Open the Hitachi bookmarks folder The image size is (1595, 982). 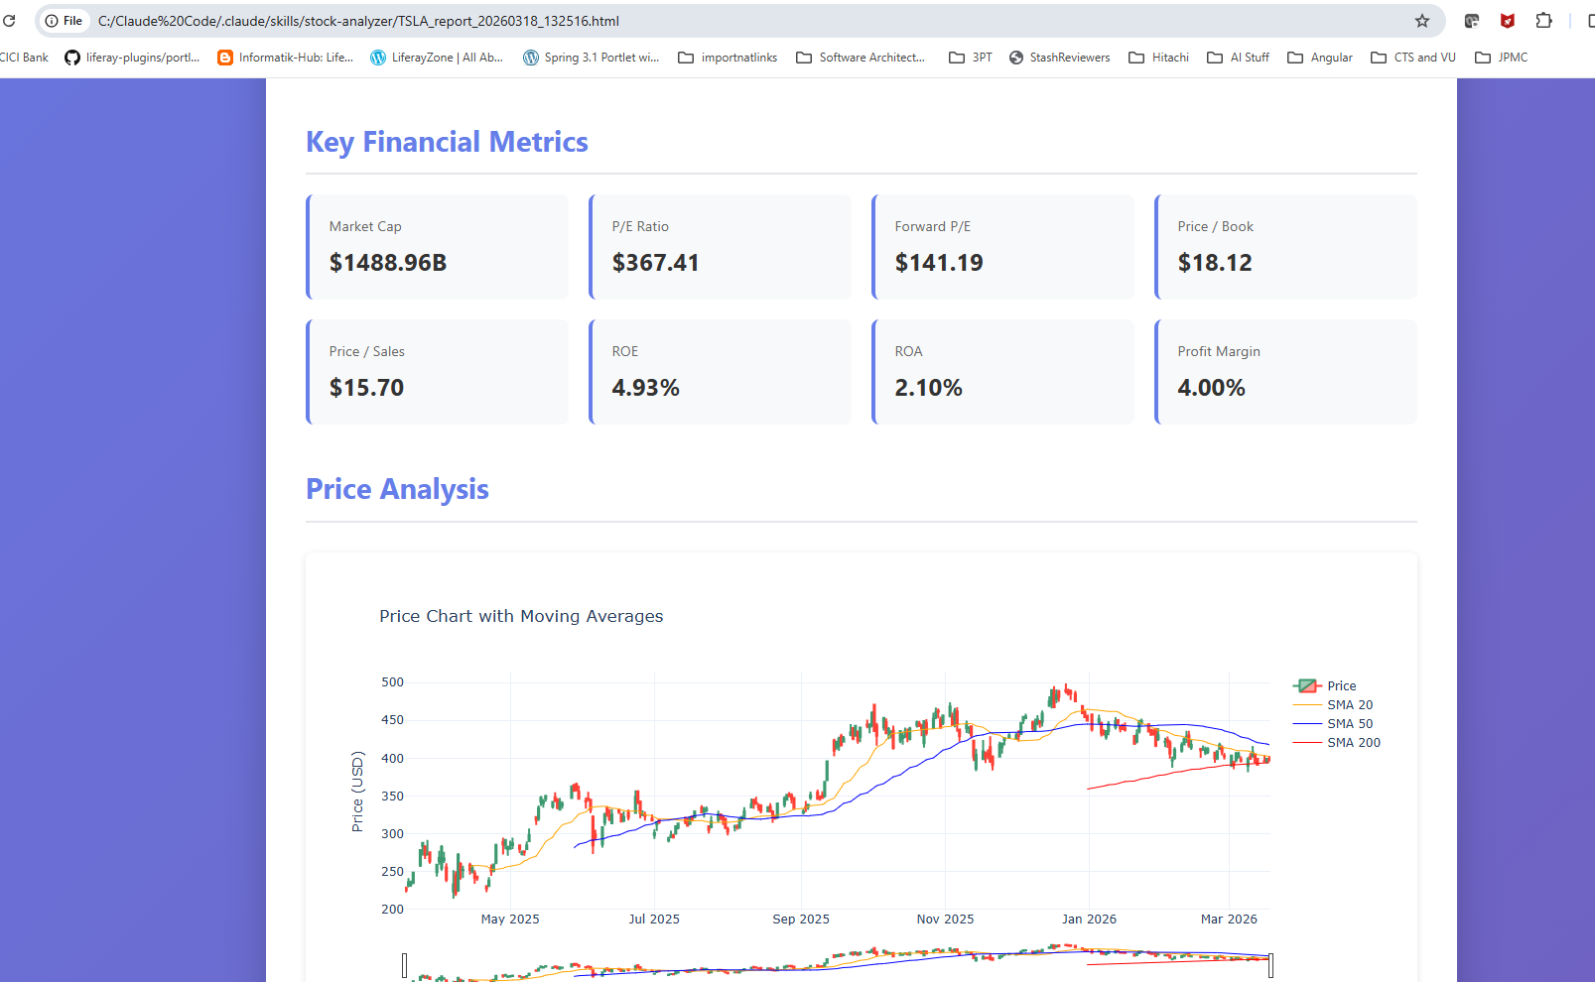(1158, 58)
